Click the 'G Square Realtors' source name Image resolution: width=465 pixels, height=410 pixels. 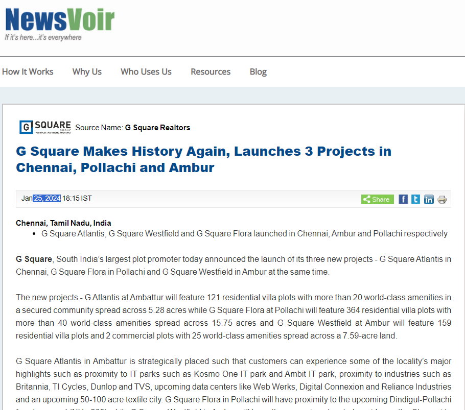(157, 127)
